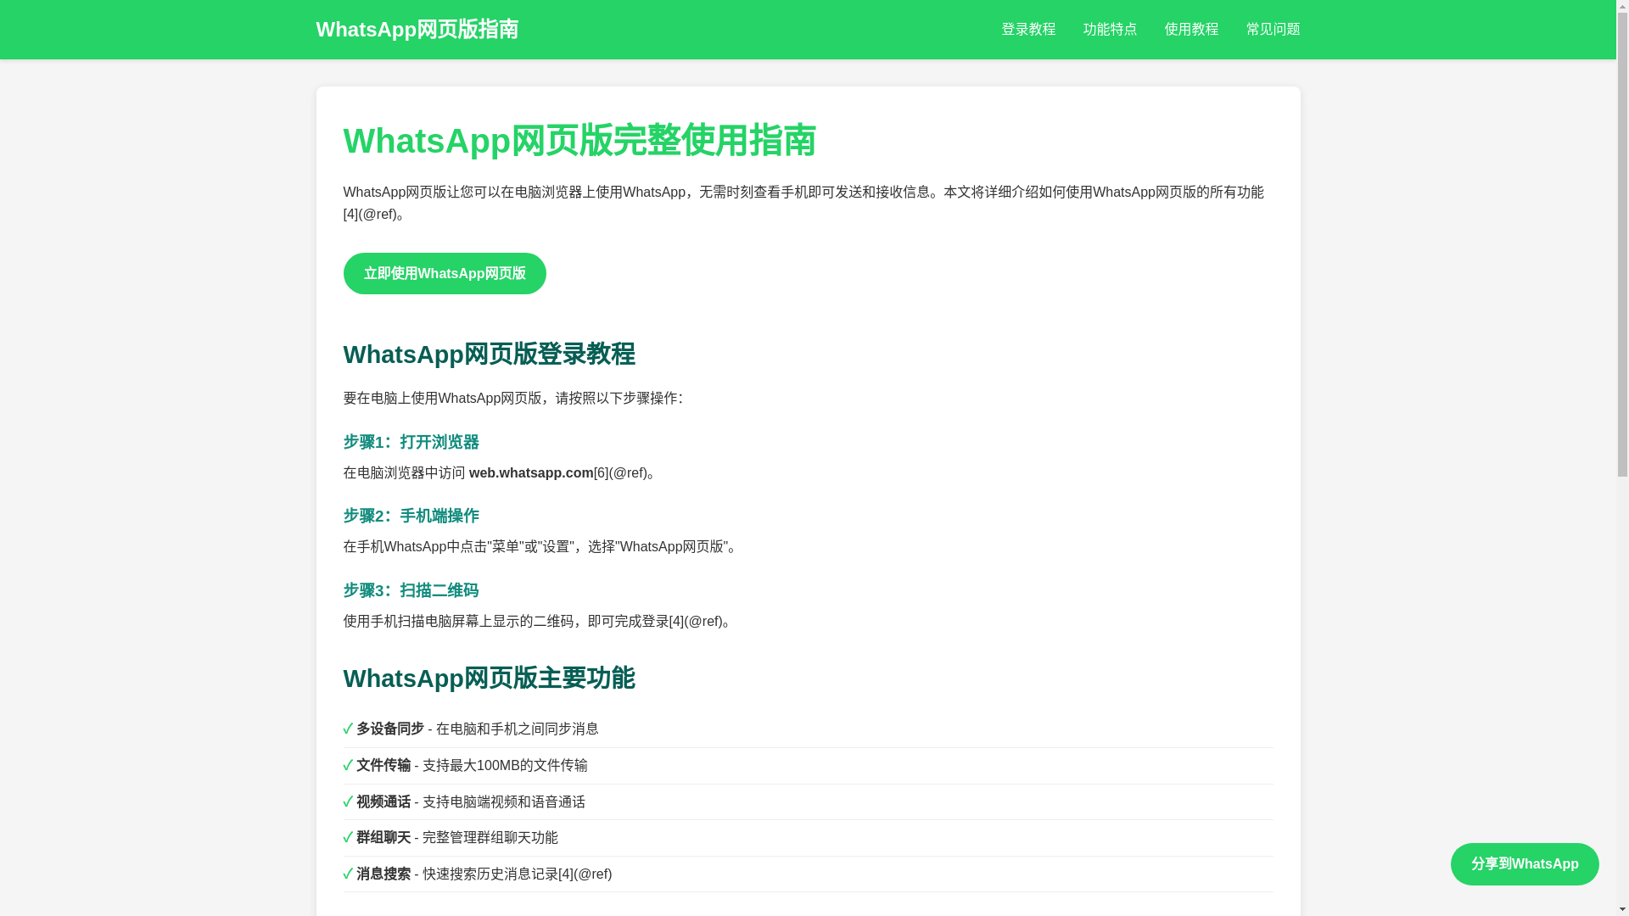Screen dimensions: 1629x916
Task: Click the 消息搜索 feature row
Action: click(808, 874)
